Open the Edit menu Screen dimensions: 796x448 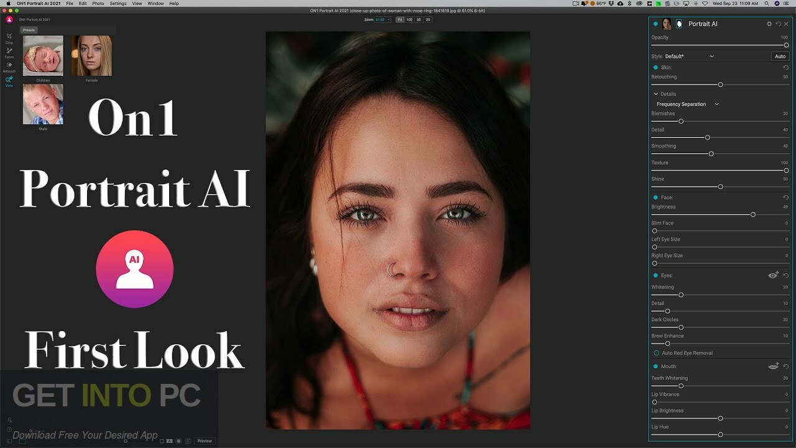(x=83, y=4)
